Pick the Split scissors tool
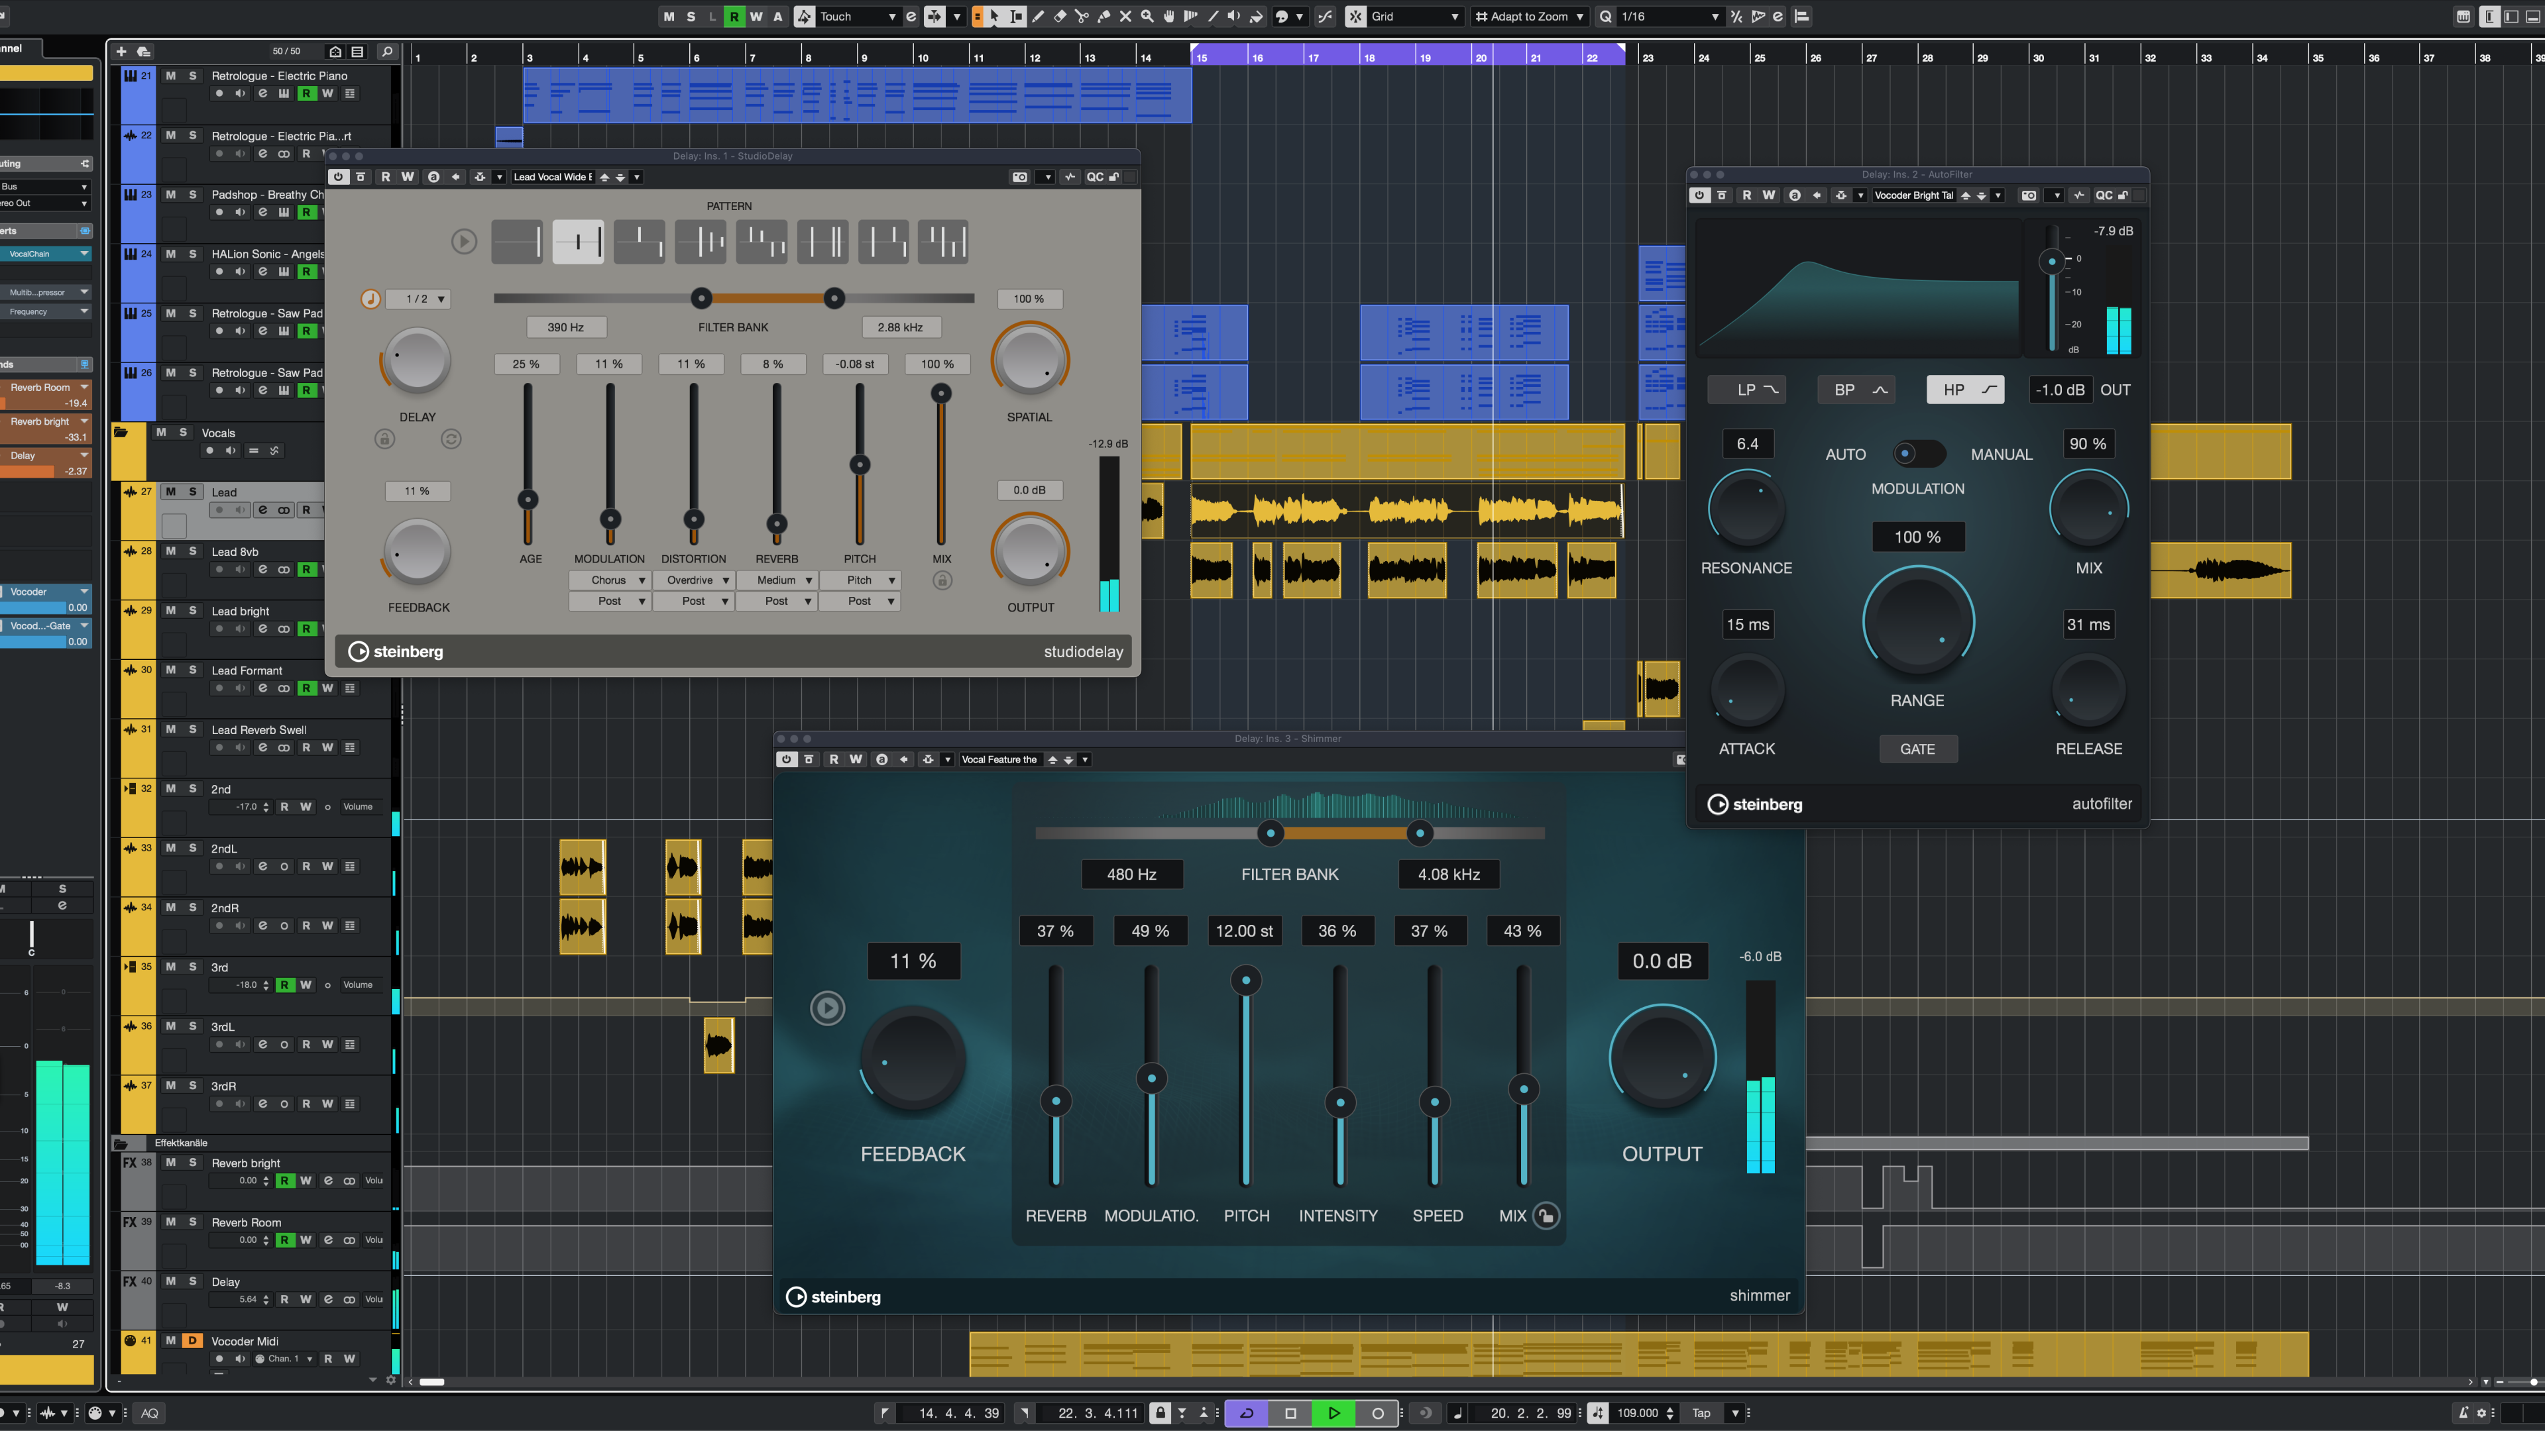 point(1082,17)
